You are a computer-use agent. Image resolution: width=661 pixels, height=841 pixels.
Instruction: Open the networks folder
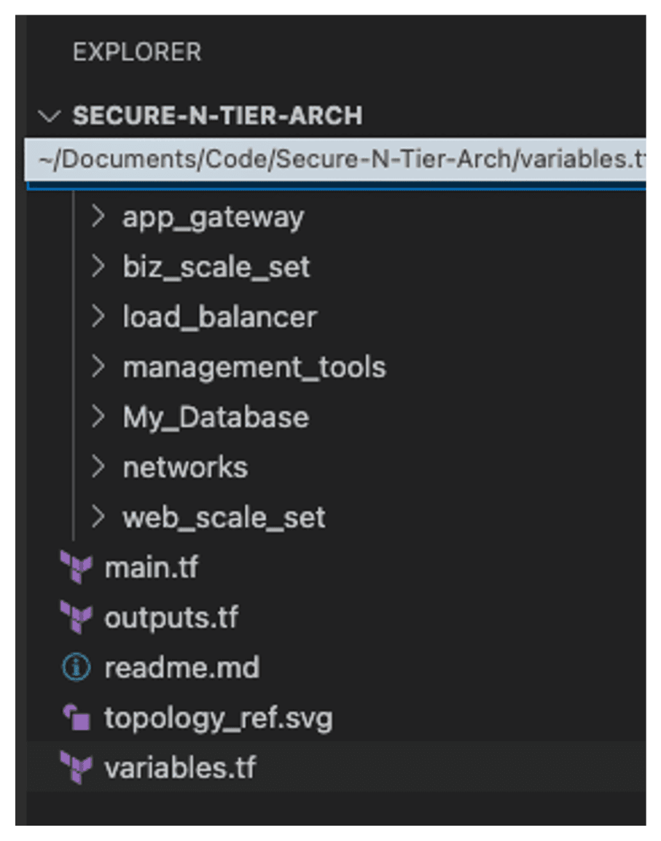click(185, 467)
